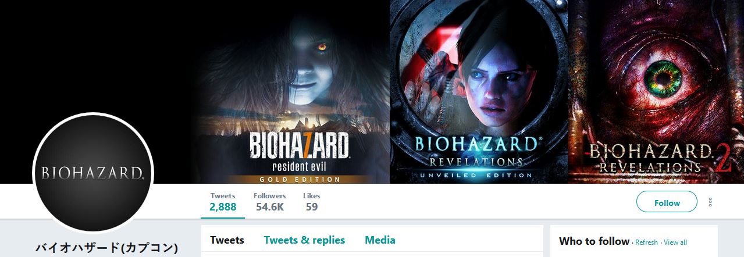Viewport: 744px width, 257px height.
Task: Click the round BIOHAZARD profile avatar
Action: tap(93, 173)
